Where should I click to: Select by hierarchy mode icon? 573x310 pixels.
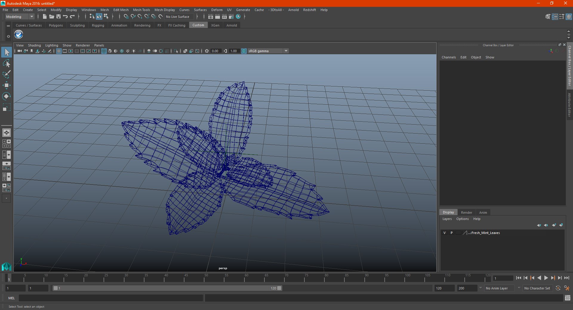[x=92, y=17]
